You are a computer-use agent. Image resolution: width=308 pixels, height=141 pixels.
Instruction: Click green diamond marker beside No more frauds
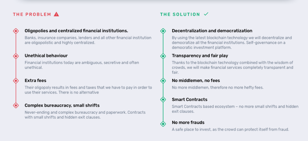(x=163, y=124)
